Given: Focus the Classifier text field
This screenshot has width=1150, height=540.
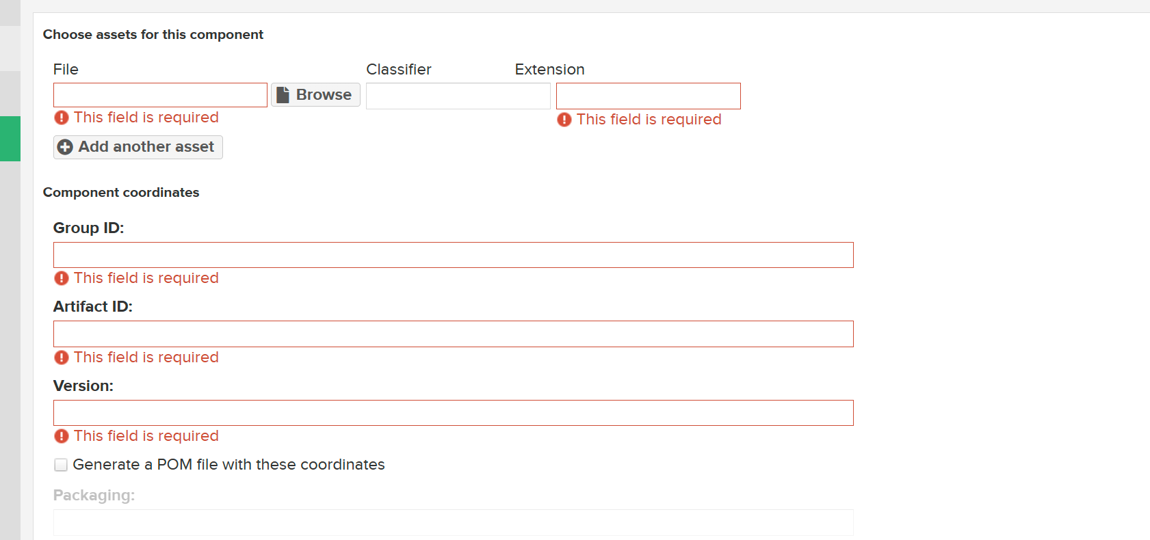Looking at the screenshot, I should (458, 96).
